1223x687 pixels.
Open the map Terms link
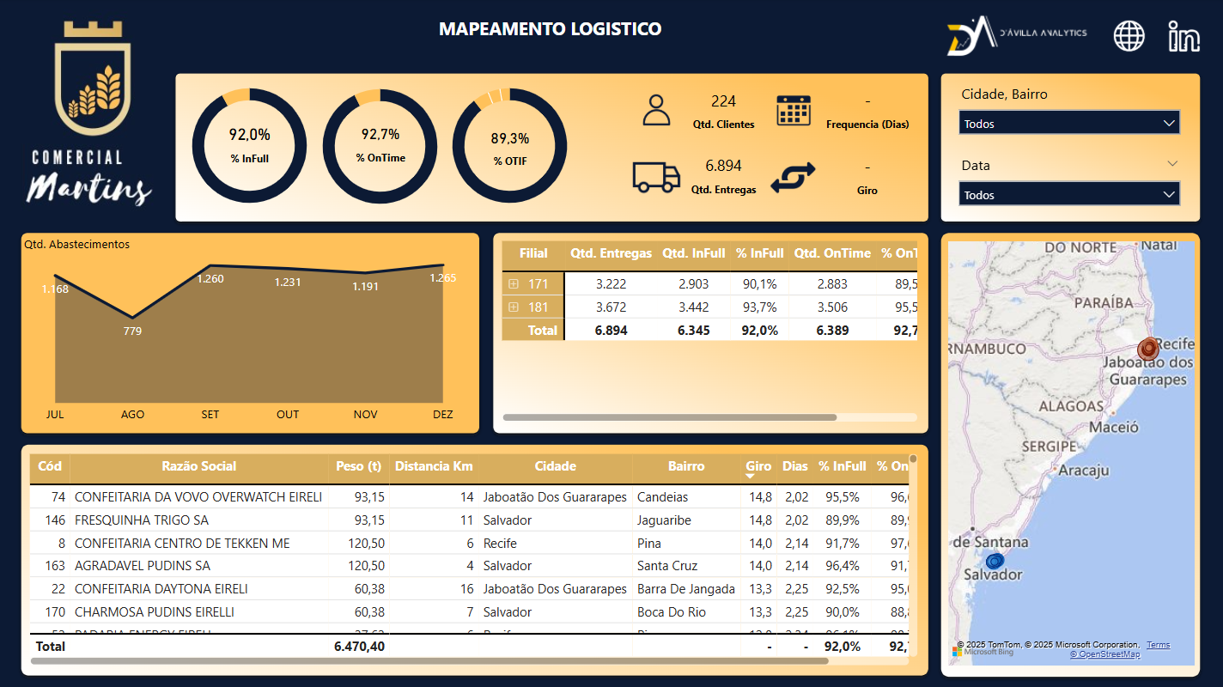point(1158,645)
